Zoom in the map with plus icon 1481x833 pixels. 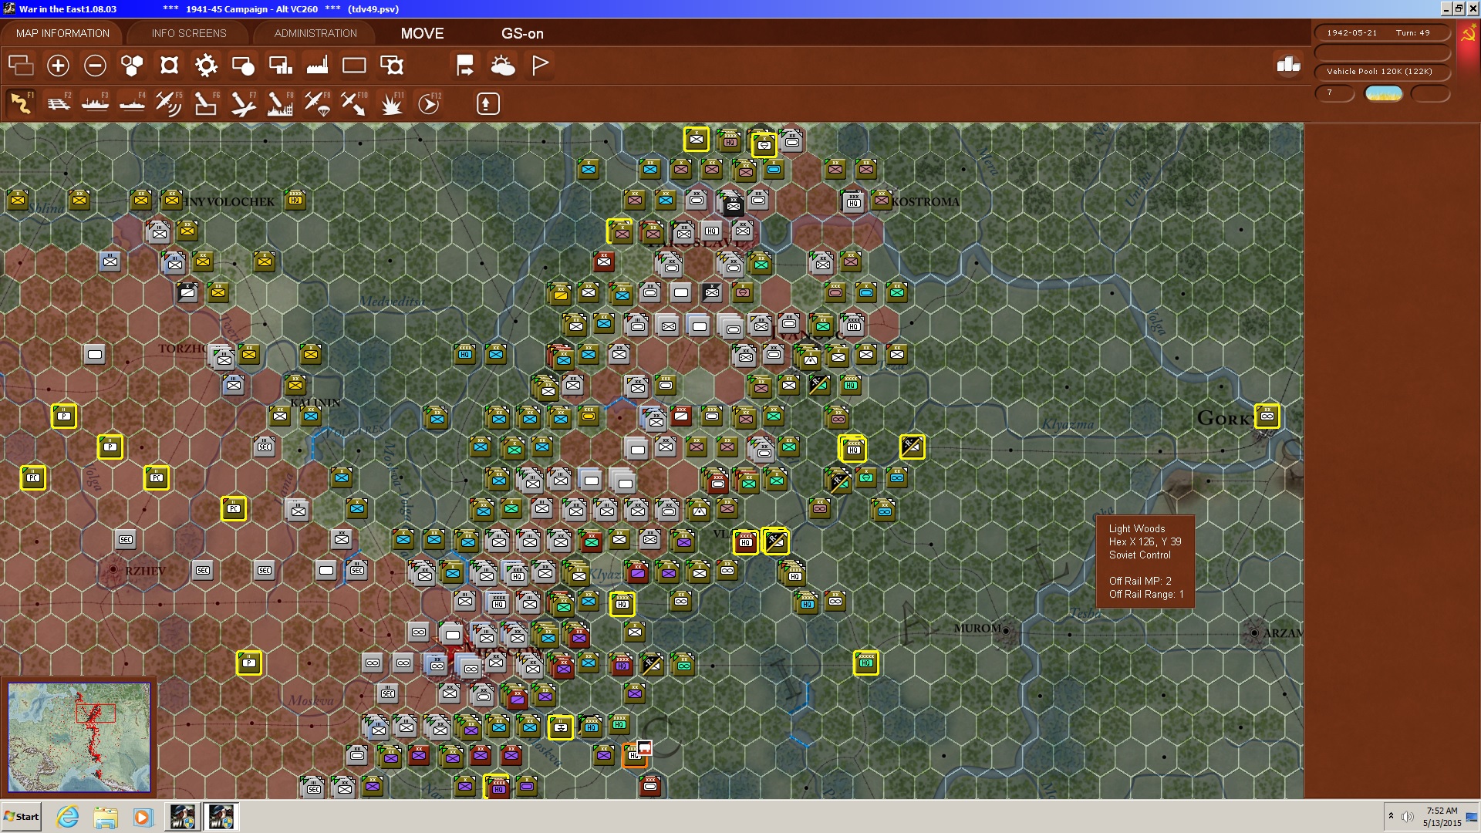58,66
